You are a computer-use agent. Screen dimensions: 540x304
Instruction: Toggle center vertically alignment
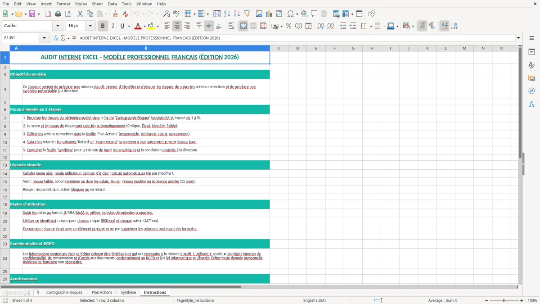(x=209, y=26)
